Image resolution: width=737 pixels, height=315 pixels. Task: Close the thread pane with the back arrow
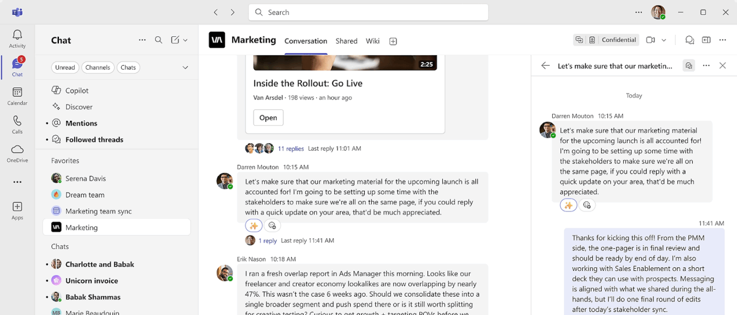(x=545, y=65)
